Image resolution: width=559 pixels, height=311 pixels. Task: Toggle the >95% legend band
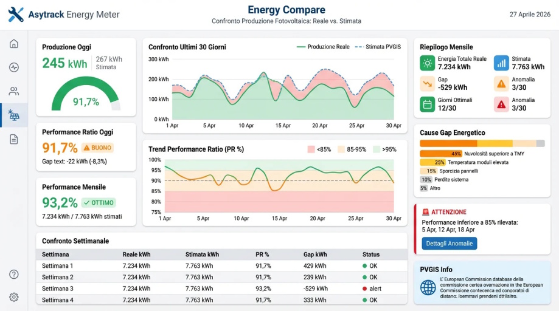(x=384, y=149)
